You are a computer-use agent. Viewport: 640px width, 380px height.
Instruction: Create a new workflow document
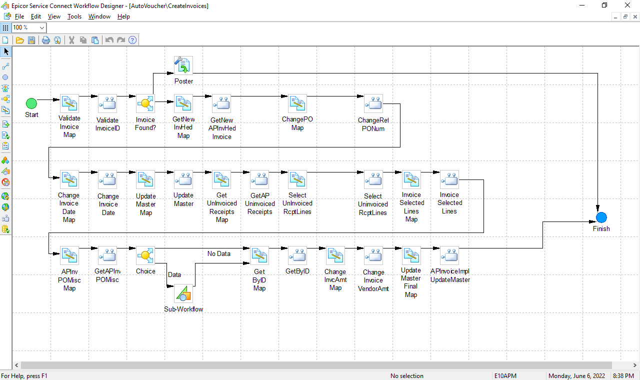coord(5,40)
